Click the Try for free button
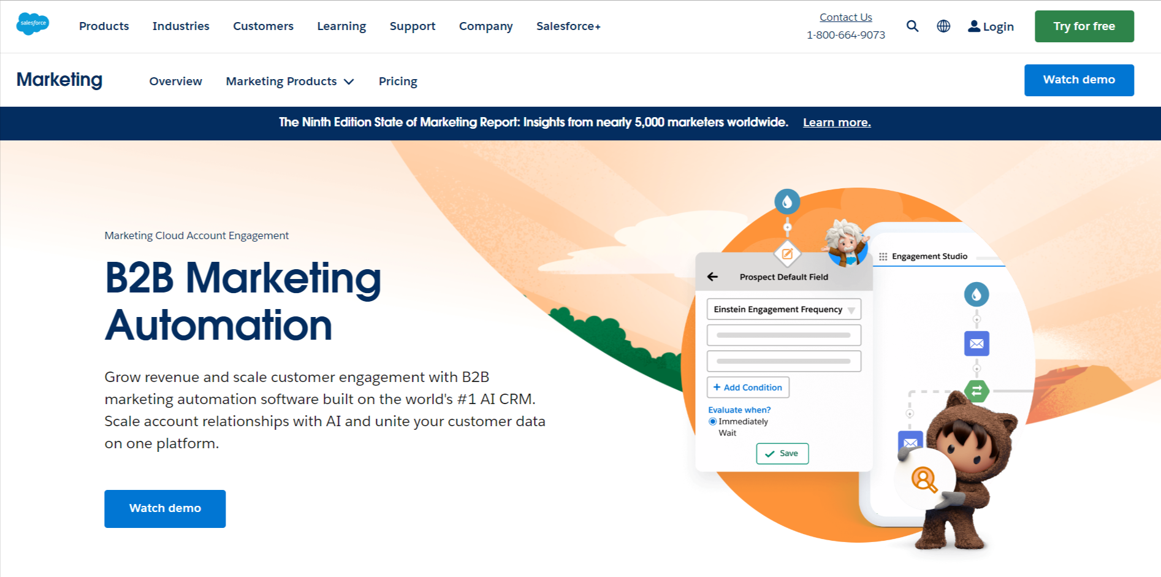The image size is (1161, 577). [x=1084, y=26]
